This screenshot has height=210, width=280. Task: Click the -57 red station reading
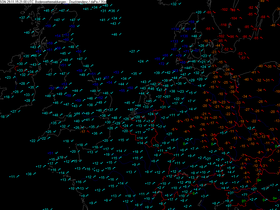pos(242,58)
